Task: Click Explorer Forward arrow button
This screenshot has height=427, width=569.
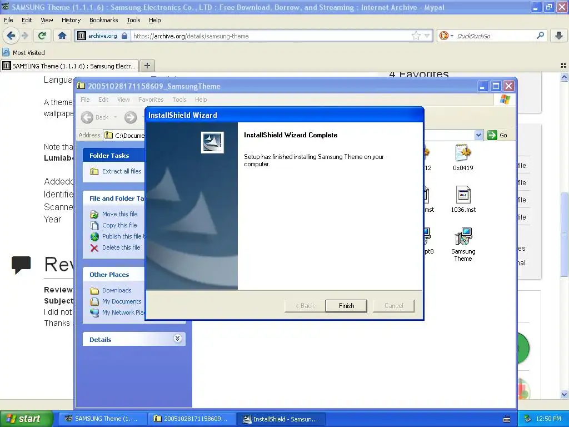Action: 131,117
